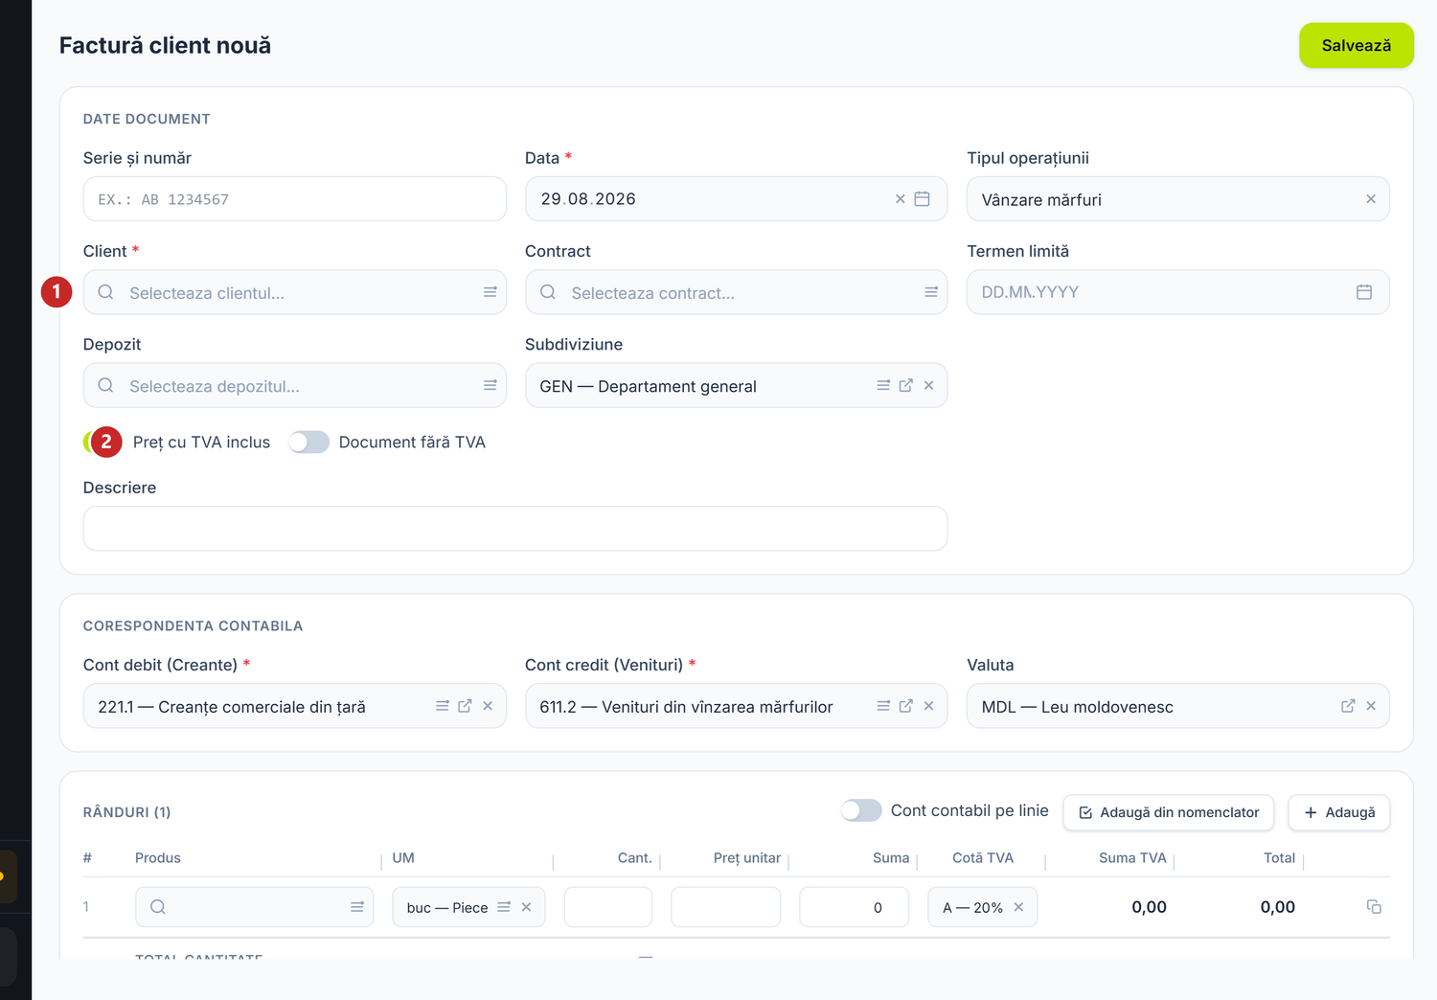This screenshot has height=1000, width=1437.
Task: Add a new row with Adaugă
Action: 1338,812
